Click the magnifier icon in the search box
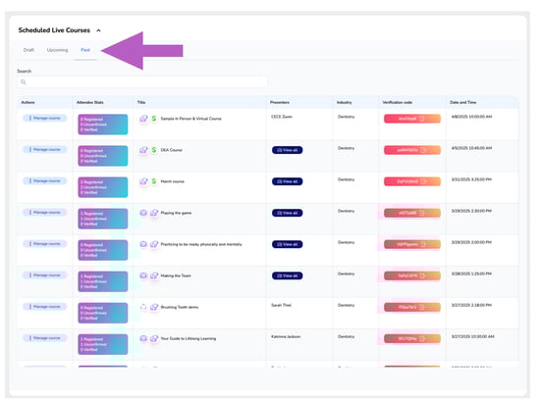Image resolution: width=542 pixels, height=401 pixels. (x=24, y=82)
